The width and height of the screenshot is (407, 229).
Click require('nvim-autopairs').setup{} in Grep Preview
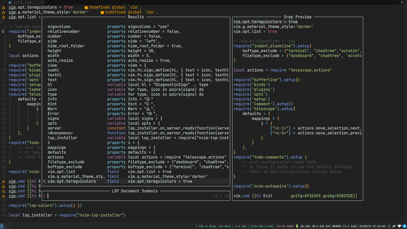[x=271, y=186]
